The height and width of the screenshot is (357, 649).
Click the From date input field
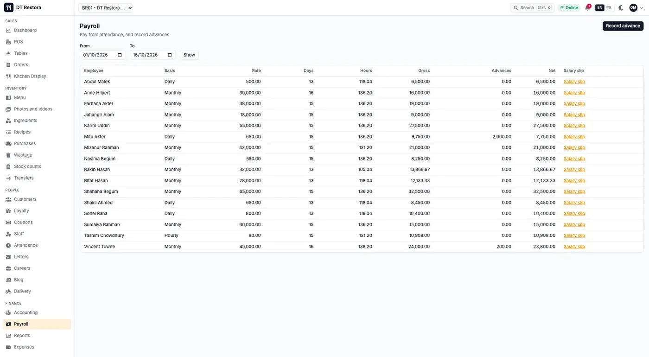[102, 55]
